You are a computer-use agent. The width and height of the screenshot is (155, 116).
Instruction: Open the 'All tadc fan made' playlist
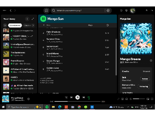[x=19, y=87]
